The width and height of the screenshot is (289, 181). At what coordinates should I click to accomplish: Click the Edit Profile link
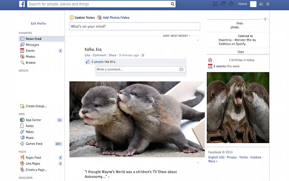tap(38, 24)
